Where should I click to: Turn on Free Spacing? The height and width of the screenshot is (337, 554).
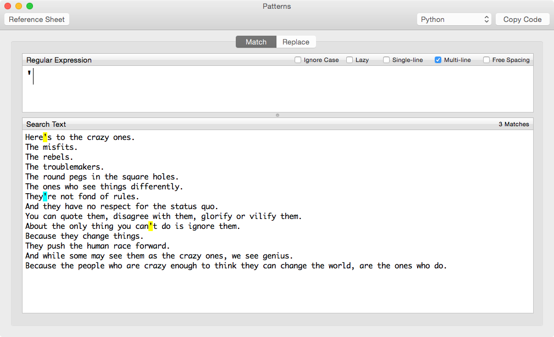486,60
